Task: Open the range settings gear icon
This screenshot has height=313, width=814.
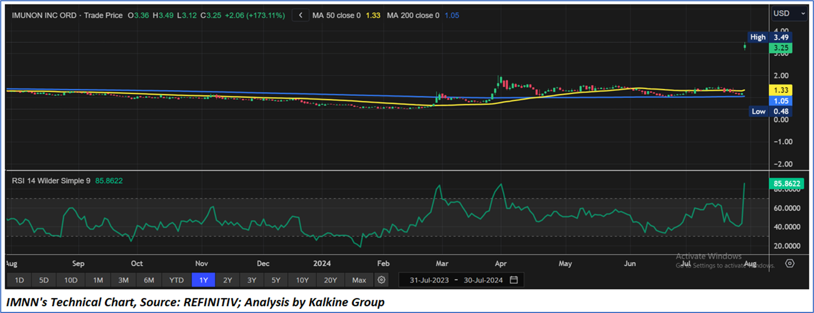Action: [382, 280]
